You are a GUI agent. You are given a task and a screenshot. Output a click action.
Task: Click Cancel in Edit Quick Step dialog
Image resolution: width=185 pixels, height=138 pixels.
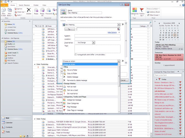click(124, 80)
